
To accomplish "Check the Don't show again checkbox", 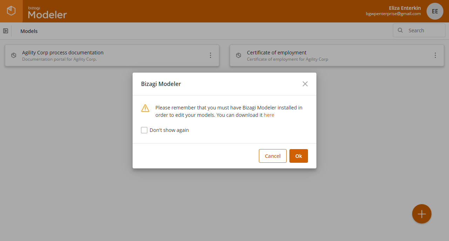I will pos(144,130).
